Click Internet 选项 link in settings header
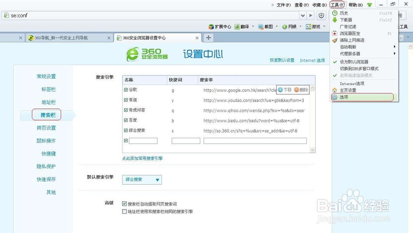 (x=312, y=60)
